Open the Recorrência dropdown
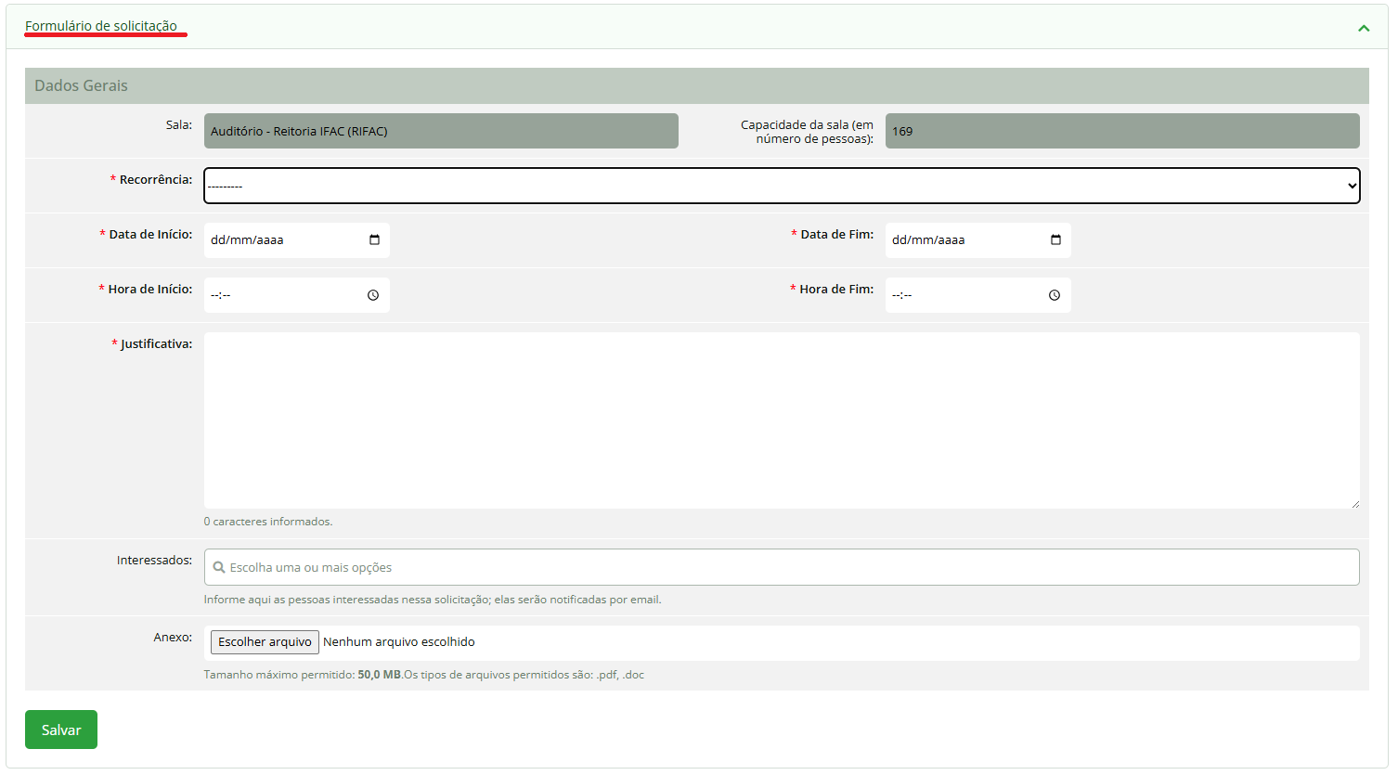The width and height of the screenshot is (1398, 775). pyautogui.click(x=781, y=186)
